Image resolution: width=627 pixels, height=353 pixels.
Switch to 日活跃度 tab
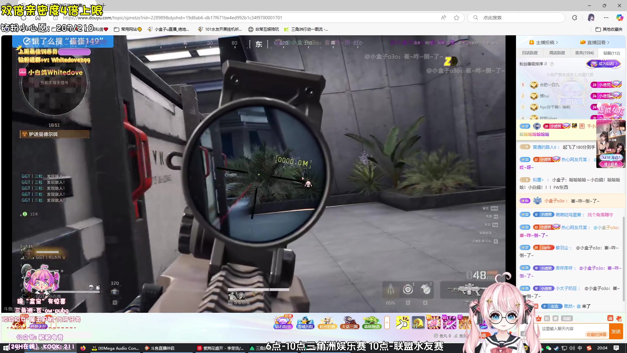click(530, 53)
